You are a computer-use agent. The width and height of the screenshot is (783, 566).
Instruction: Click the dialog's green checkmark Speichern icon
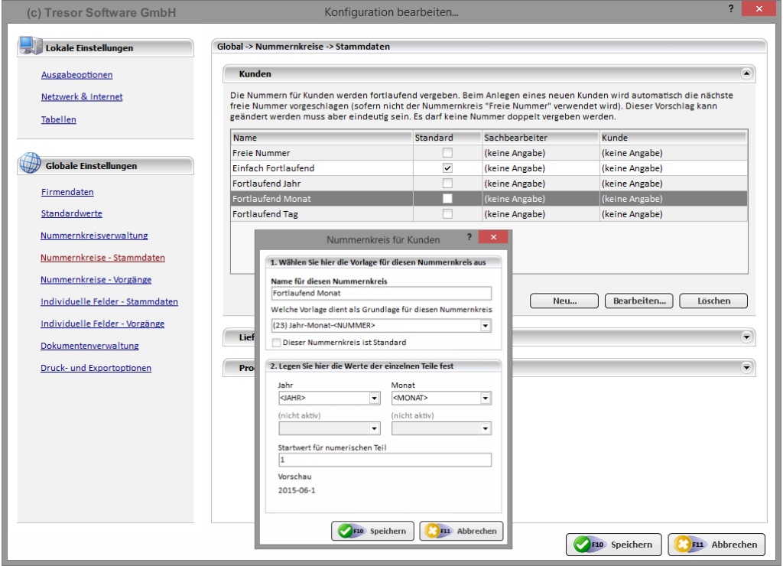coord(346,531)
